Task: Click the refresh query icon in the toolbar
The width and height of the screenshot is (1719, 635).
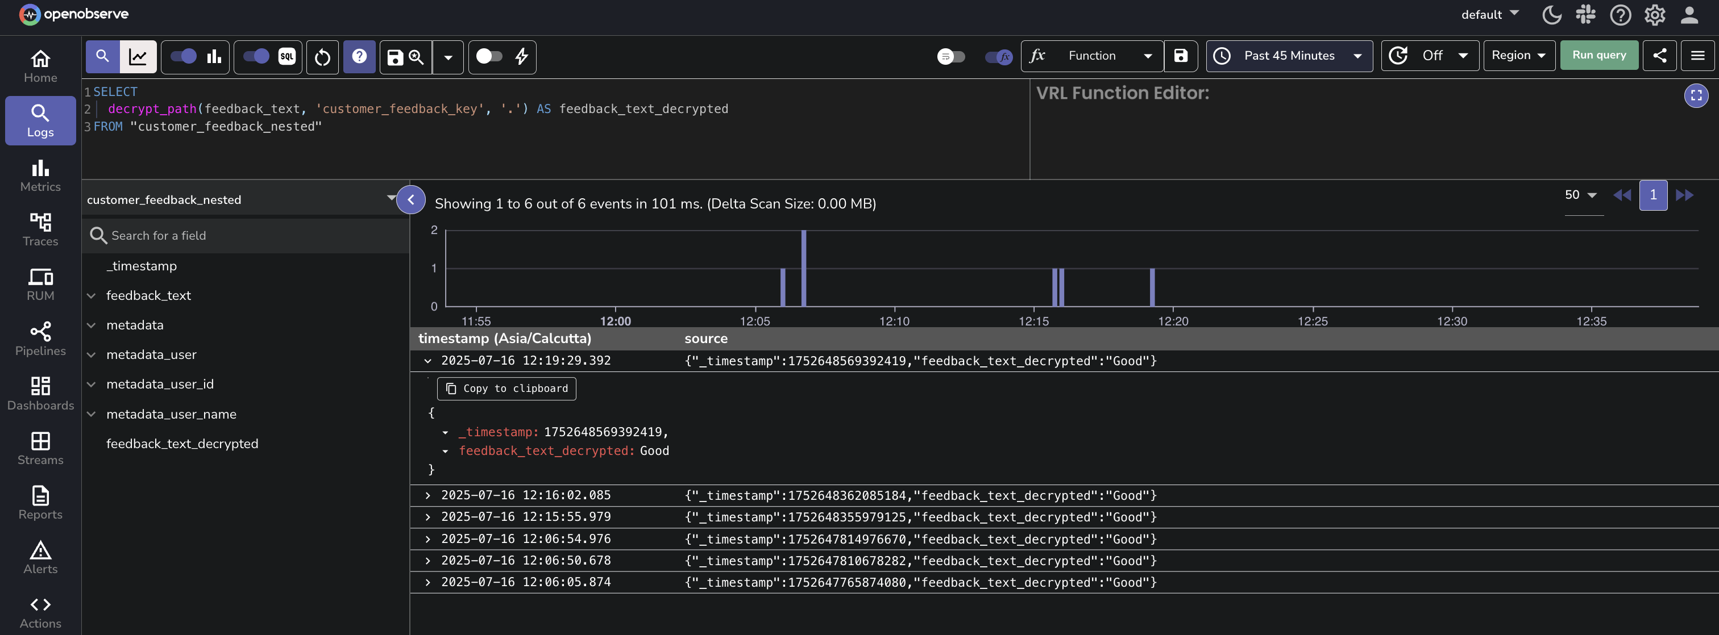Action: [322, 57]
